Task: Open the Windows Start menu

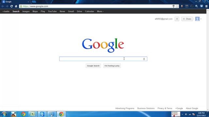Action: pos(4,114)
